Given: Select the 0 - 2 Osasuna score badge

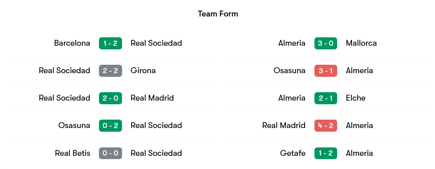Looking at the screenshot, I should click(x=110, y=125).
